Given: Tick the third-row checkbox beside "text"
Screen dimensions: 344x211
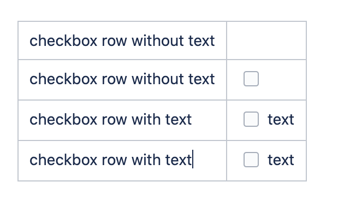Looking at the screenshot, I should 251,119.
